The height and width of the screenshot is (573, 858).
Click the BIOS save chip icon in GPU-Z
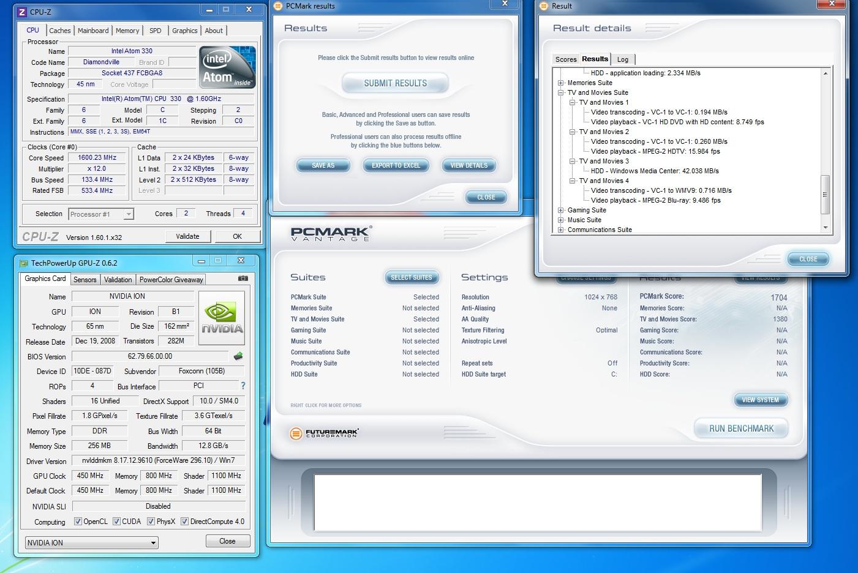238,356
